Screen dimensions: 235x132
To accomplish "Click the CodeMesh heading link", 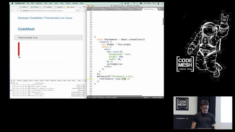I will coord(26,29).
